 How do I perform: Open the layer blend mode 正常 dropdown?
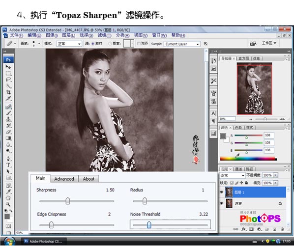pos(232,175)
